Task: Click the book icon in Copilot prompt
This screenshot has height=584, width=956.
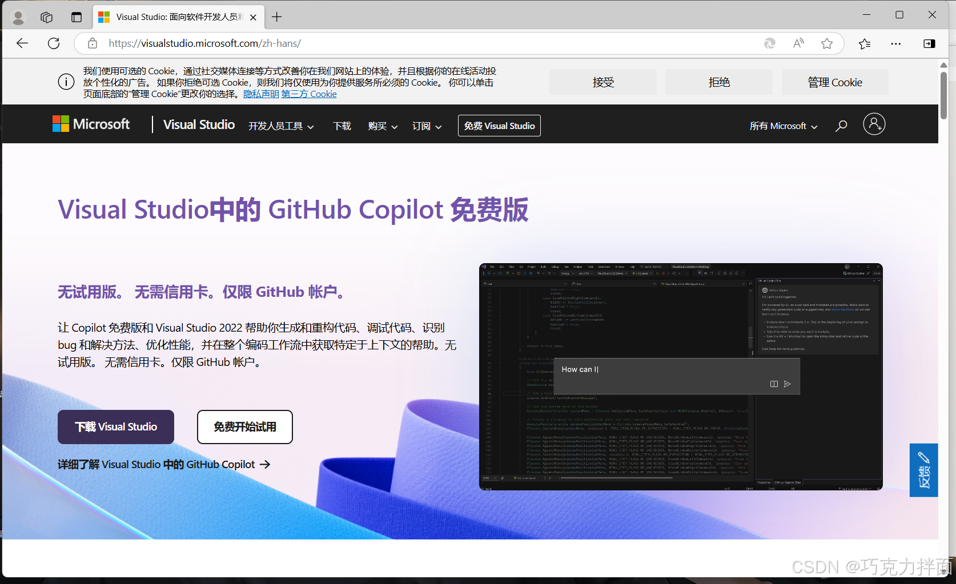Action: (x=774, y=384)
